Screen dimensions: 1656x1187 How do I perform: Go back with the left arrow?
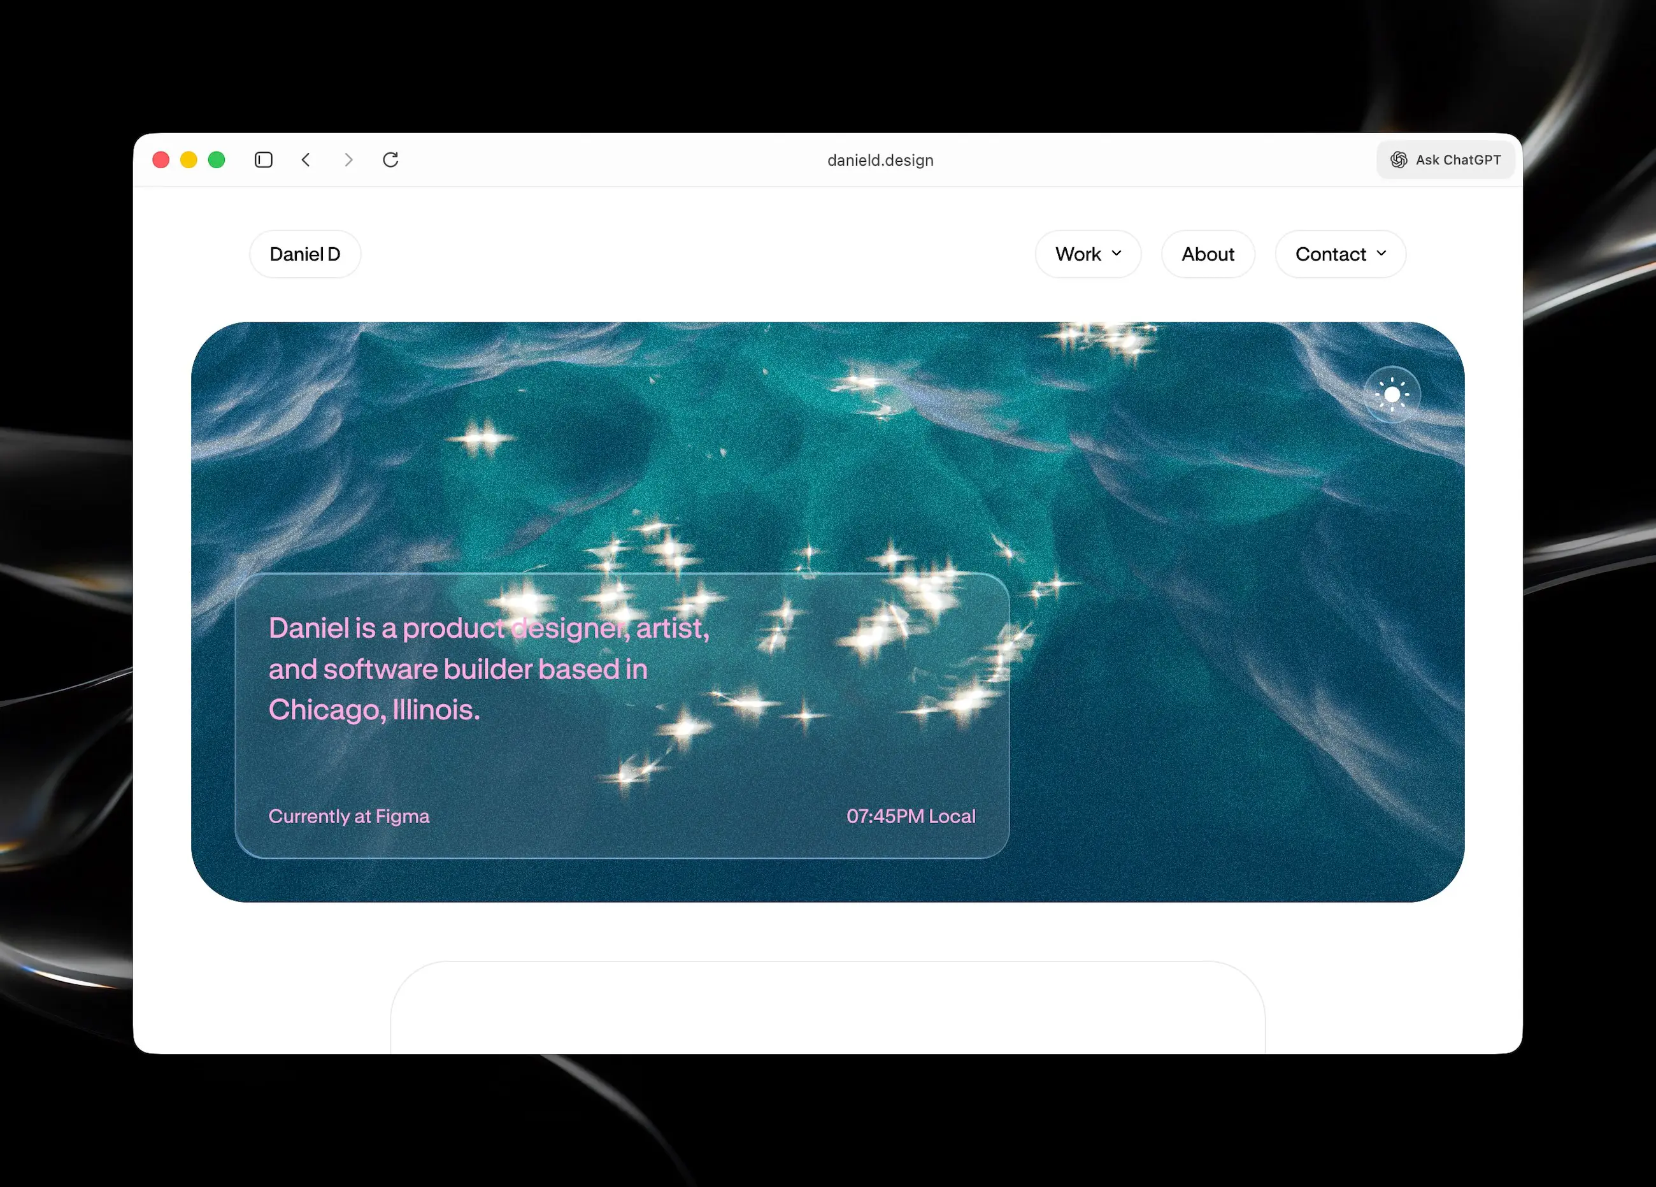click(306, 160)
